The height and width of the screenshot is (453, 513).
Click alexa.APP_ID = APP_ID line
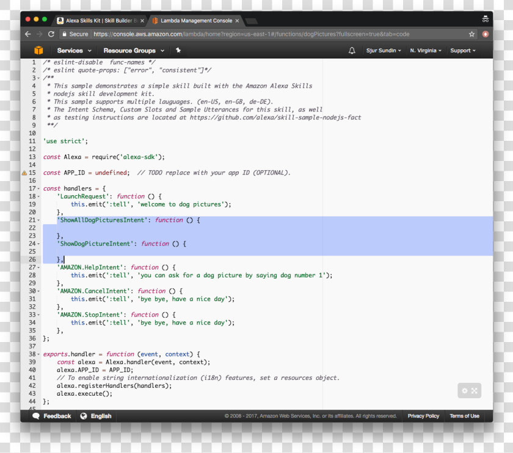pos(95,369)
